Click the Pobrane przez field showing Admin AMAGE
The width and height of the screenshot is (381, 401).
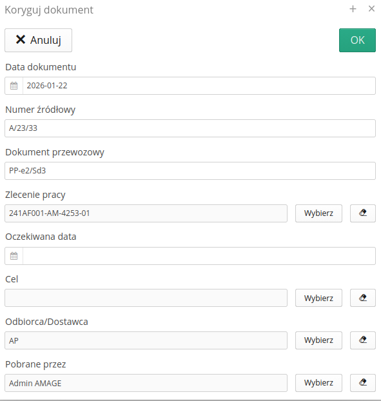146,383
